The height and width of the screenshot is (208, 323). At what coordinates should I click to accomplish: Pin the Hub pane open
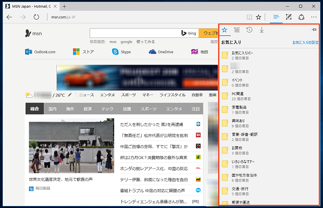(x=314, y=30)
